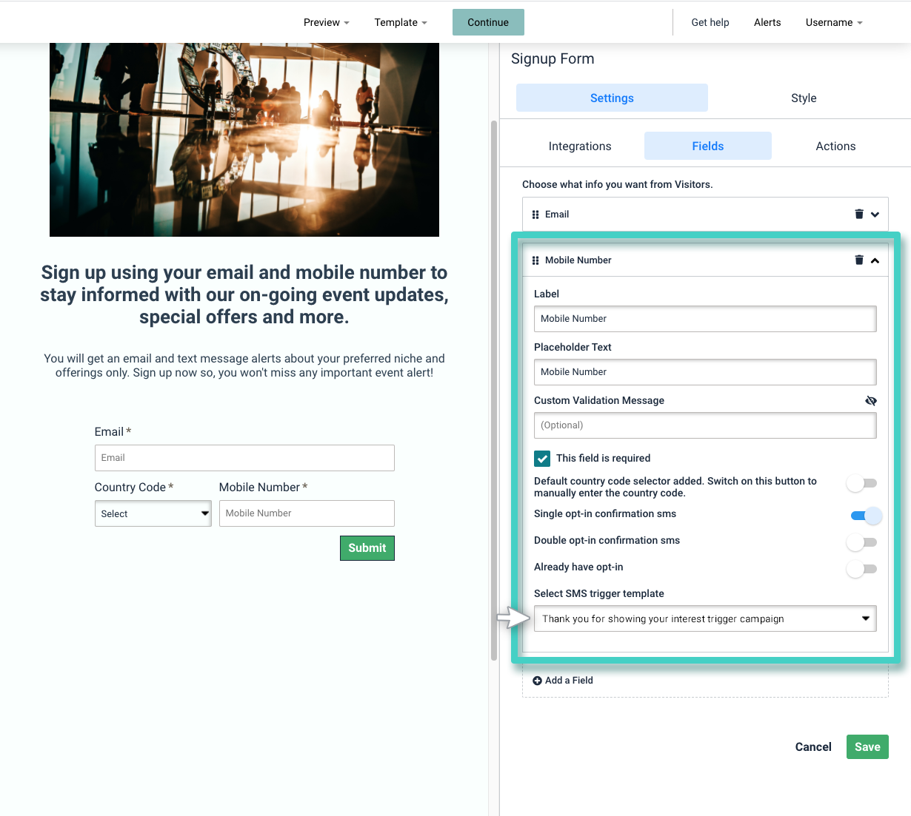Switch to the Style tab
Image resolution: width=911 pixels, height=816 pixels.
coord(804,98)
